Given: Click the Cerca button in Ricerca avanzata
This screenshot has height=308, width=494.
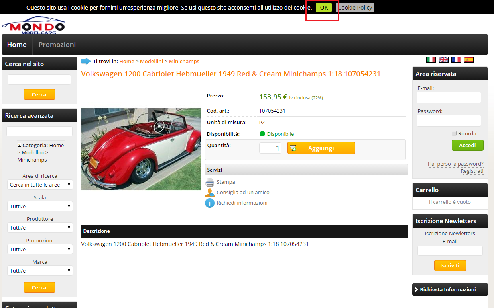Looking at the screenshot, I should (x=39, y=287).
